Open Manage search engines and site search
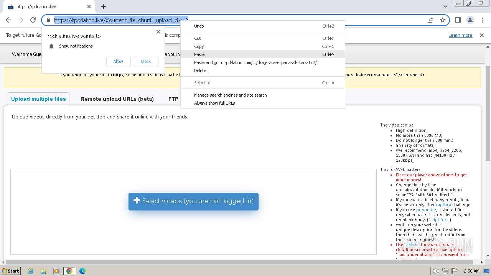This screenshot has width=491, height=276. (263, 95)
